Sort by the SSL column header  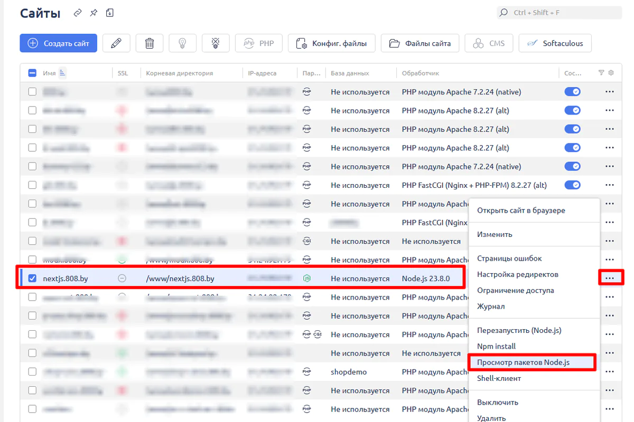[123, 73]
